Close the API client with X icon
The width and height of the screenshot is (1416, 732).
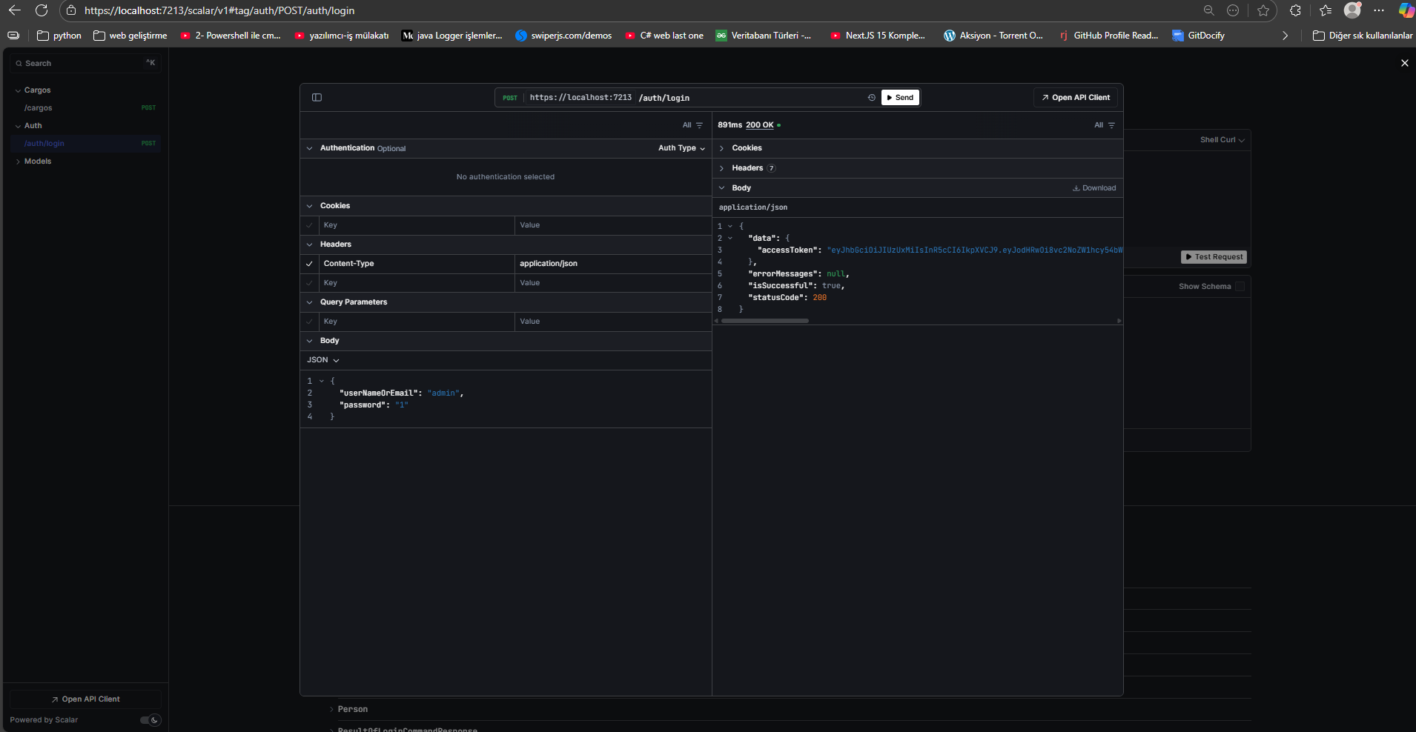(x=1404, y=63)
